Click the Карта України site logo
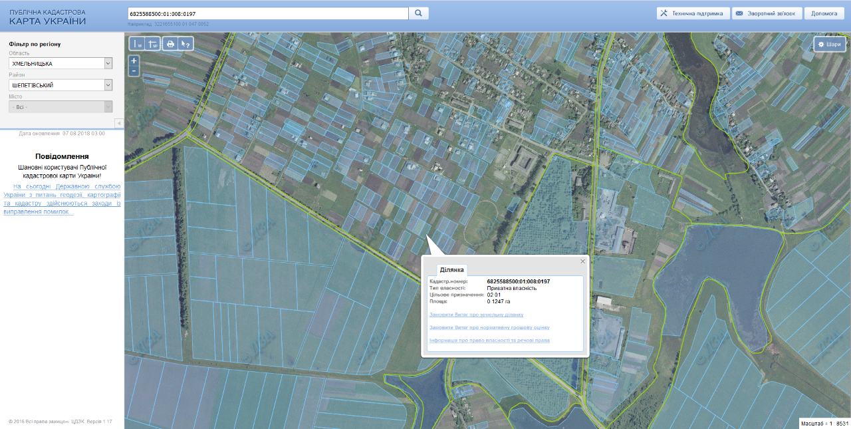Screen dimensions: 851x429 pos(48,17)
